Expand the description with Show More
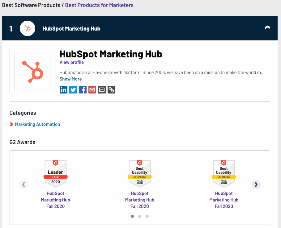The image size is (281, 228). click(x=70, y=79)
